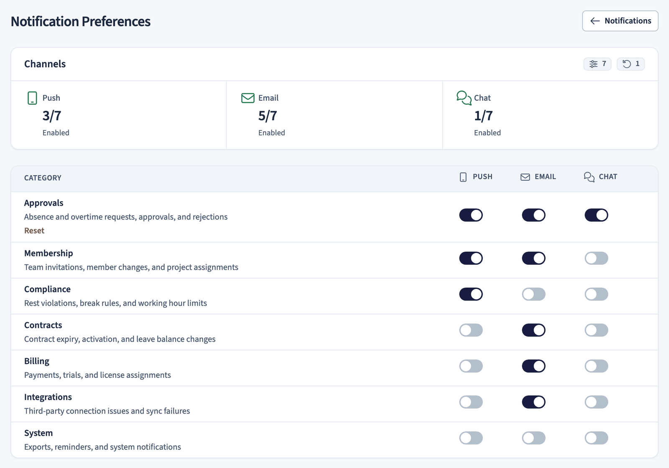Click the reset-arrow badge showing 1
This screenshot has width=669, height=468.
point(631,64)
